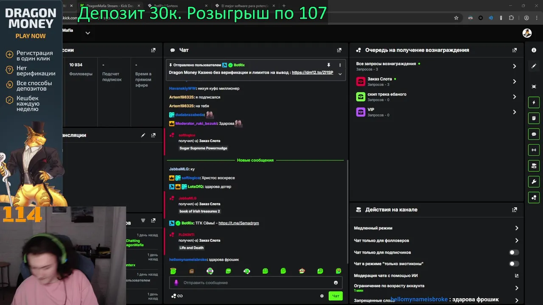Open Chrome extensions puzzle icon

click(511, 18)
